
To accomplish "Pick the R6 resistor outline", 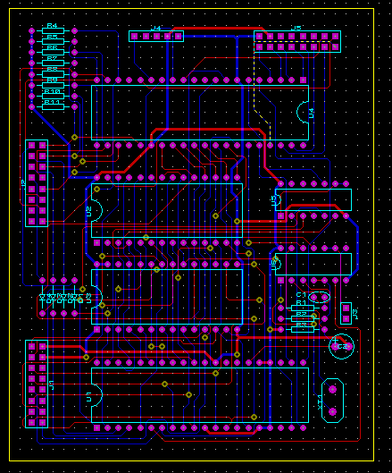I will coord(53,52).
